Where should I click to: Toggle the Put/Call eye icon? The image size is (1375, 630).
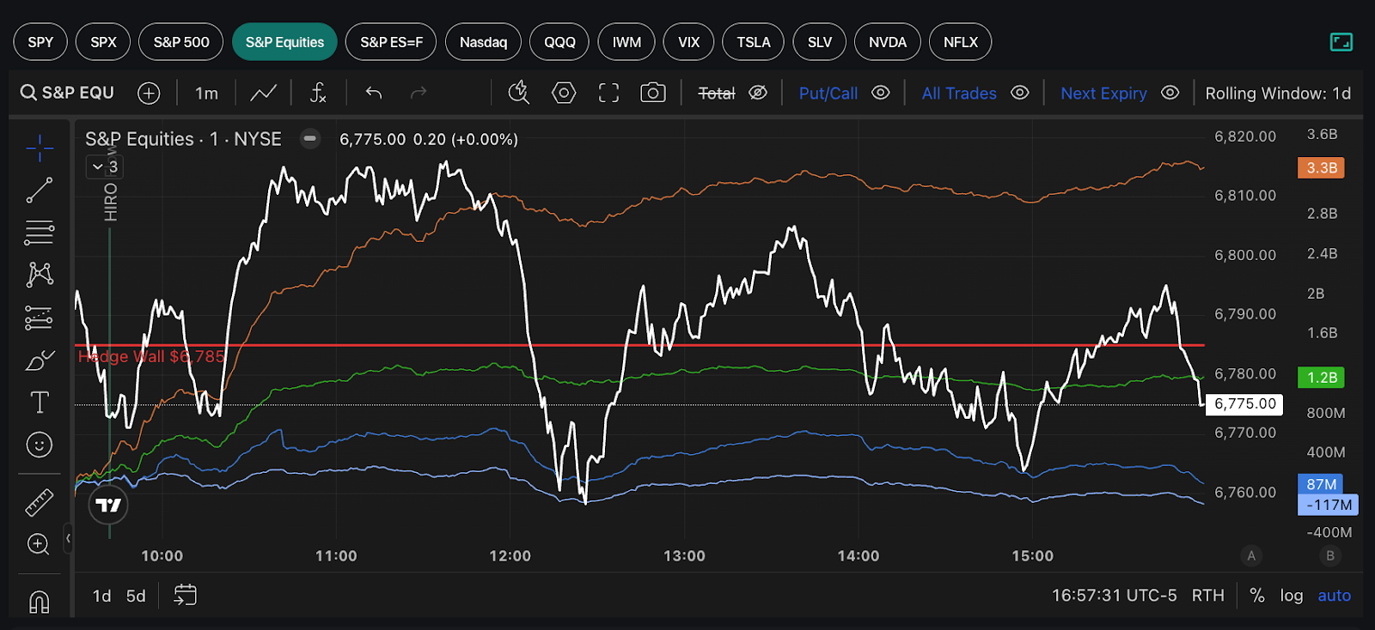pos(881,93)
